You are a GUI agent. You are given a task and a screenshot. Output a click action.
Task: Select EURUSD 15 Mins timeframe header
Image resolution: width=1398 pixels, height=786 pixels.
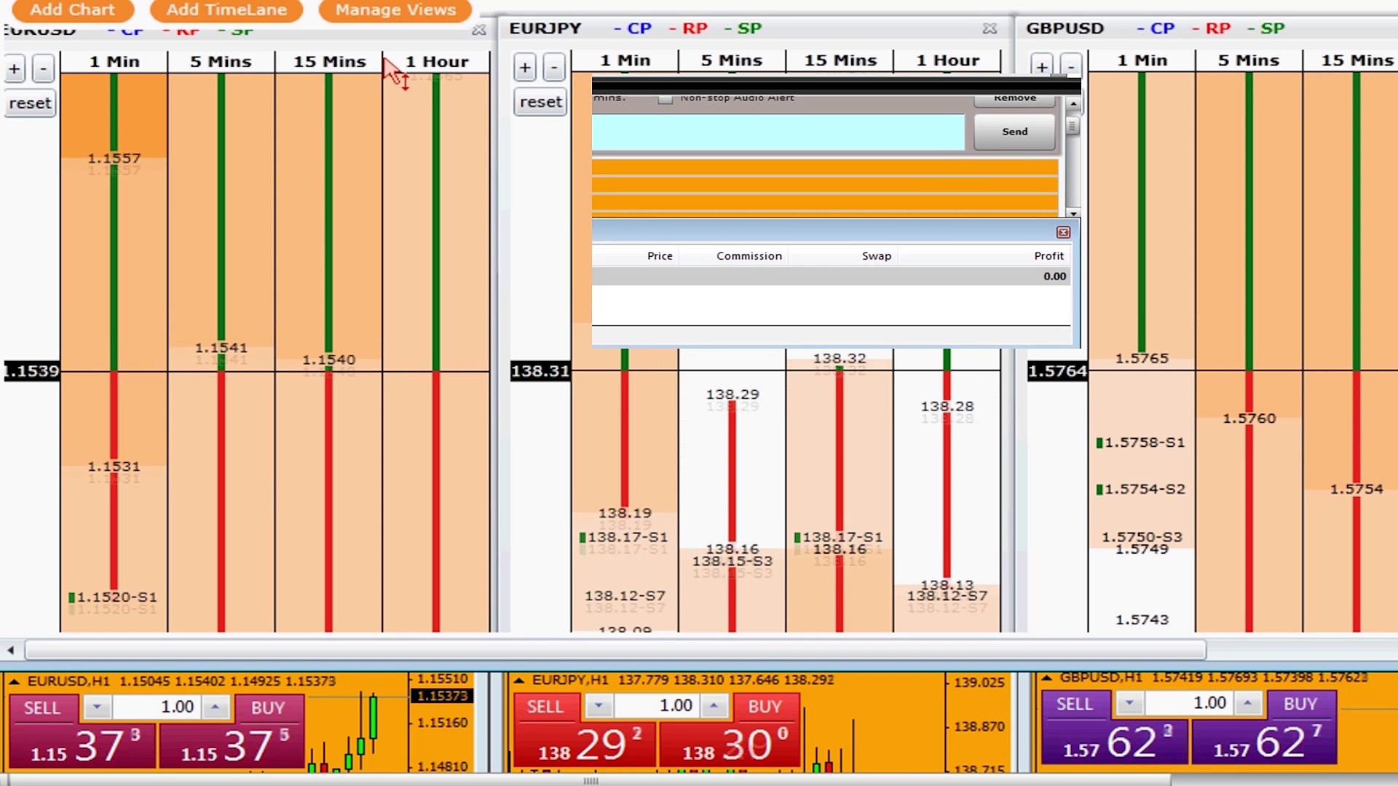[x=329, y=62]
